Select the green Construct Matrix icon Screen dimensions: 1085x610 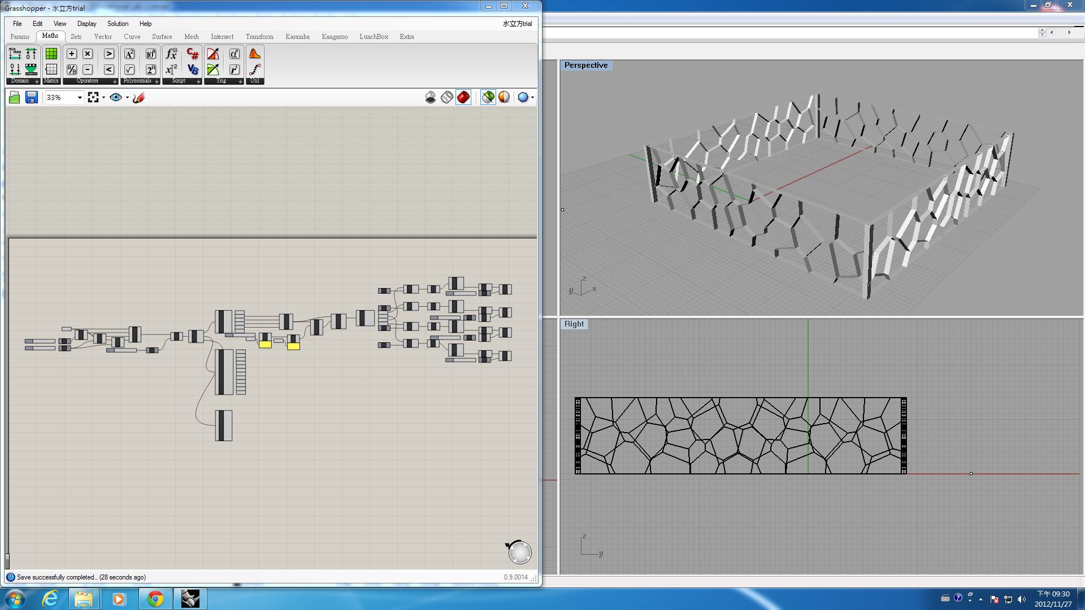pos(51,54)
